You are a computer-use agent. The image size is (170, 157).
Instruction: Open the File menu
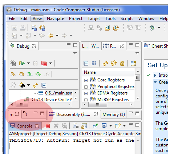12,19
